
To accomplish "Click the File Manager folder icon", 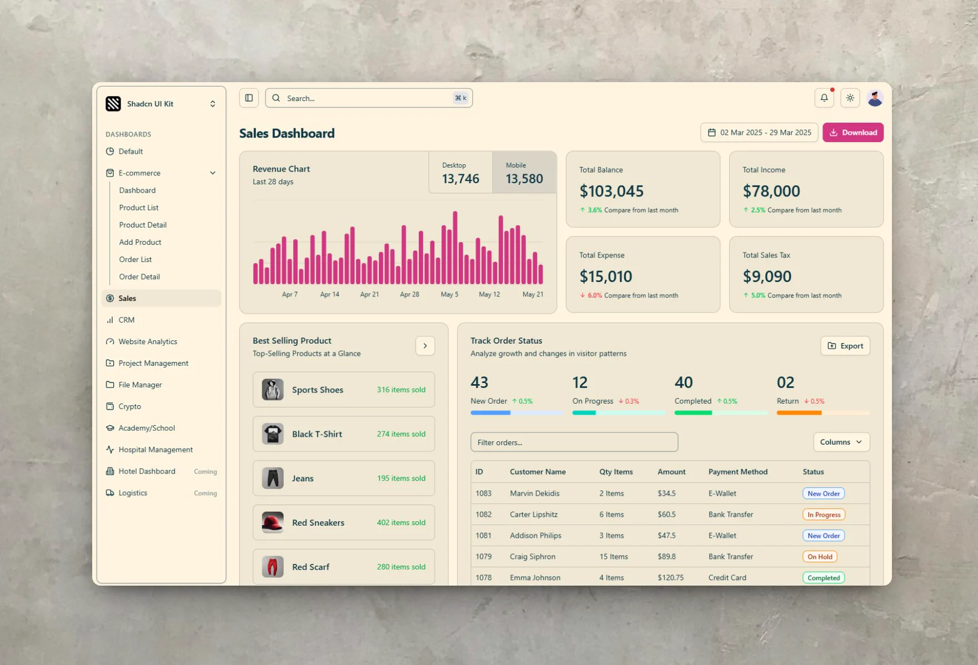I will coord(110,385).
